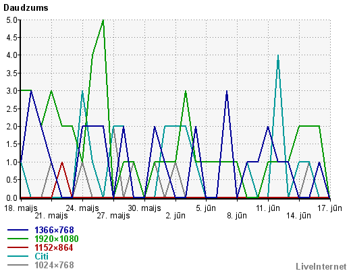Click the 0.5 y-axis value
This screenshot has height=273, width=351.
pos(11,180)
